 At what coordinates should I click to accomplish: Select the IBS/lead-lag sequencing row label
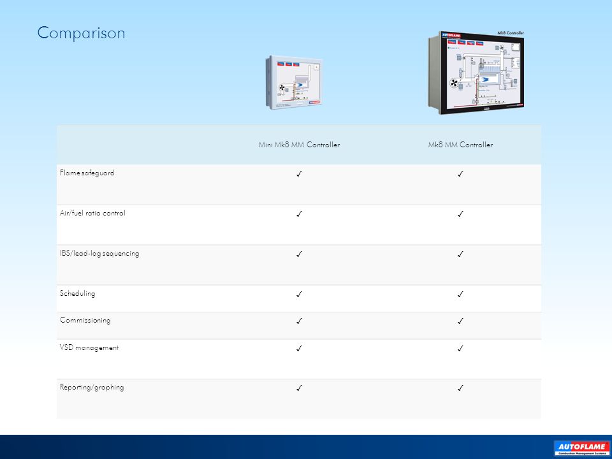[99, 253]
